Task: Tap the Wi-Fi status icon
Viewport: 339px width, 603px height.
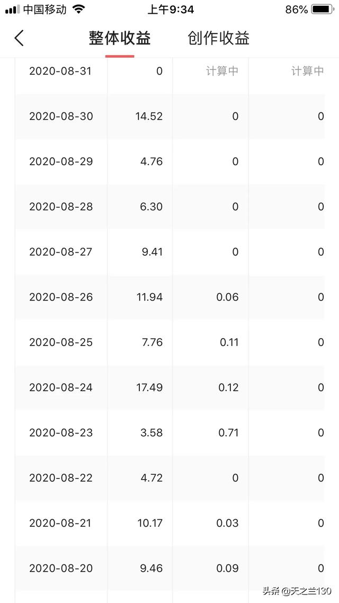Action: (79, 9)
